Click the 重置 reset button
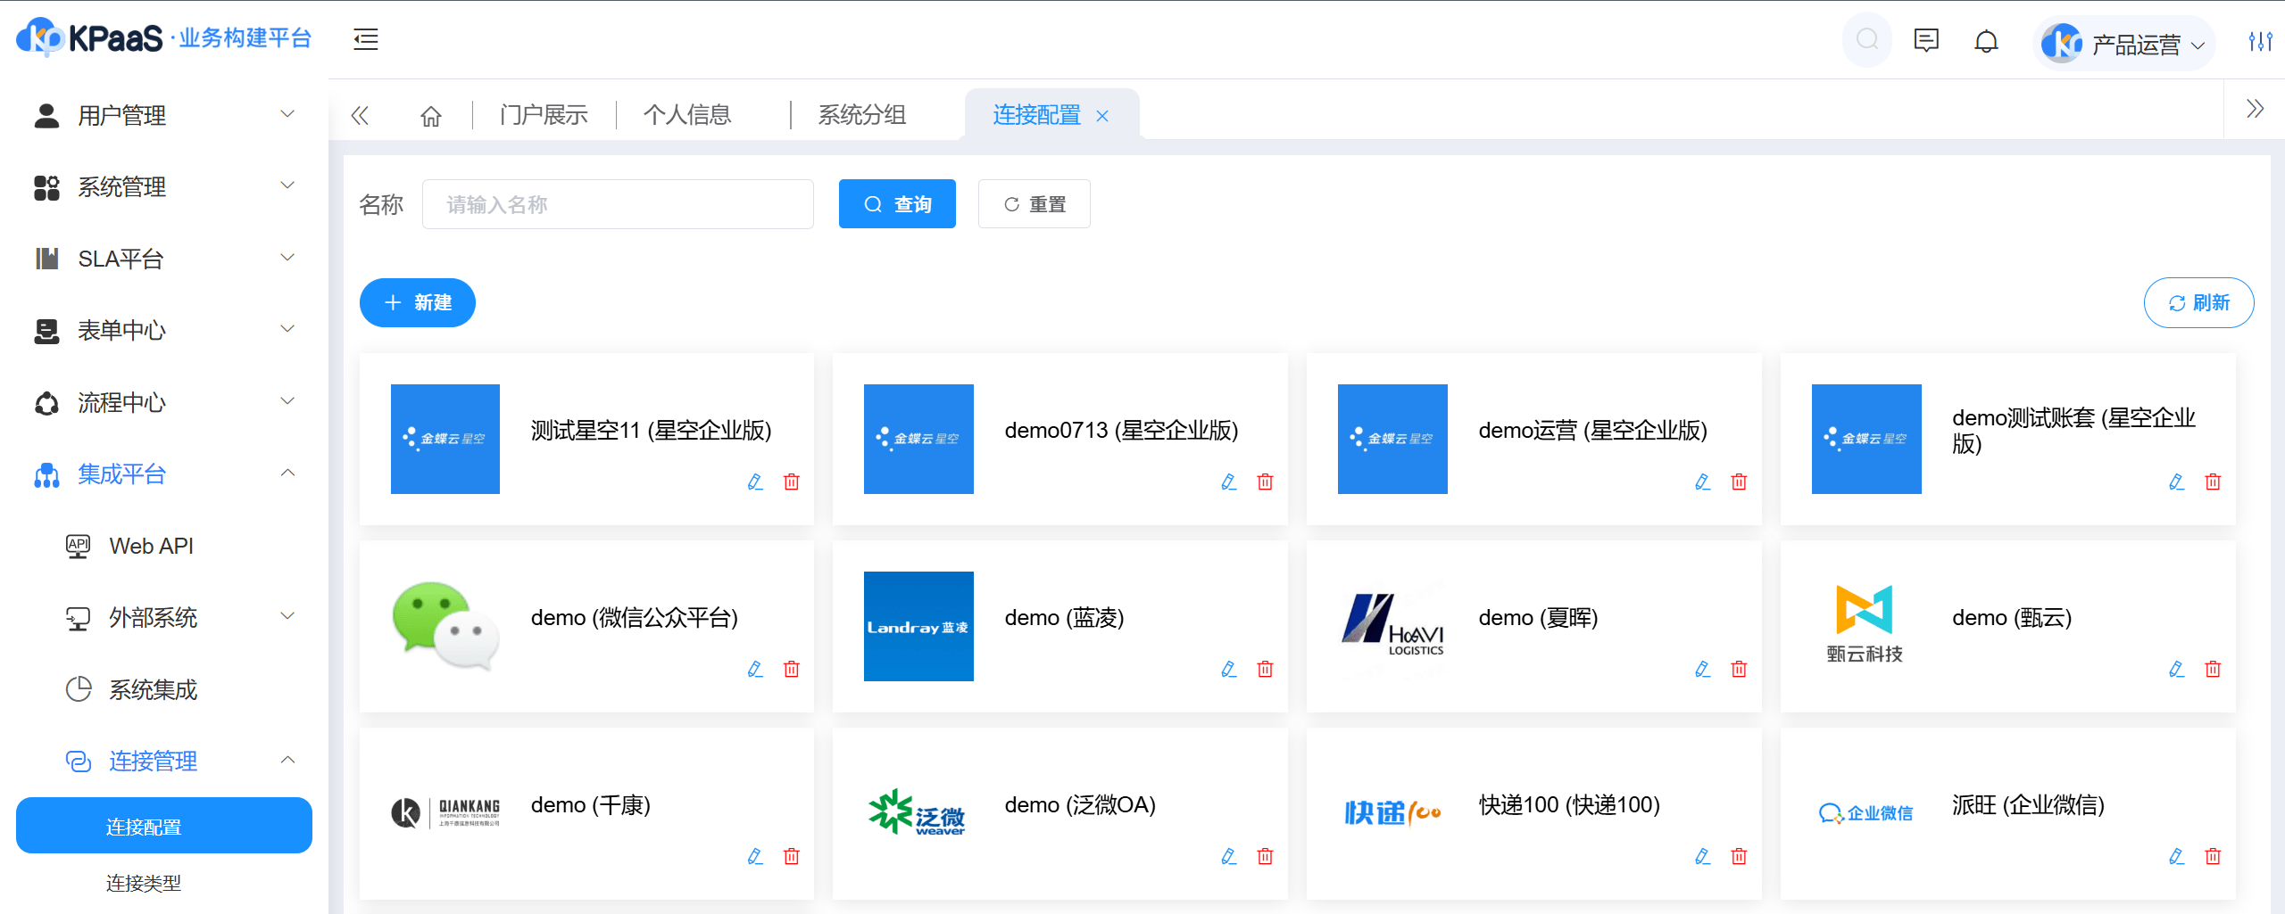 pyautogui.click(x=1034, y=204)
